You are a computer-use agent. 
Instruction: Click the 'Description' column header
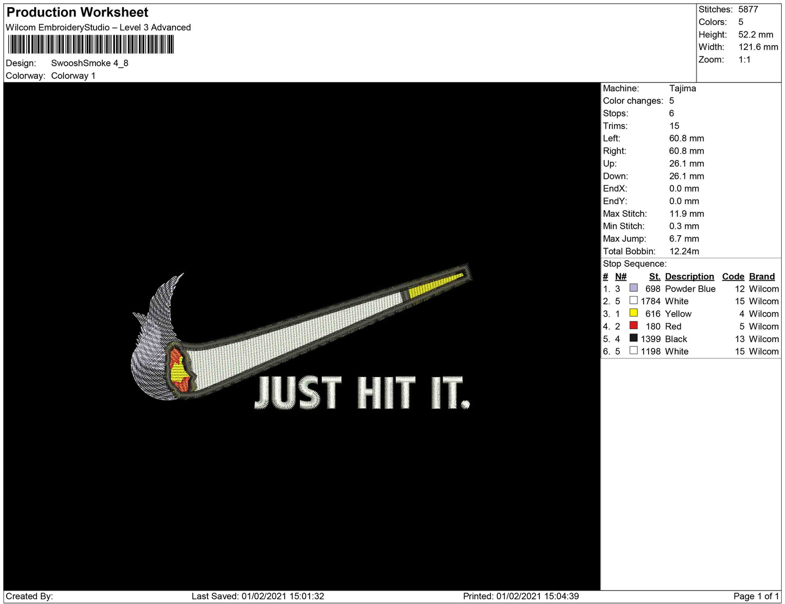click(x=689, y=276)
